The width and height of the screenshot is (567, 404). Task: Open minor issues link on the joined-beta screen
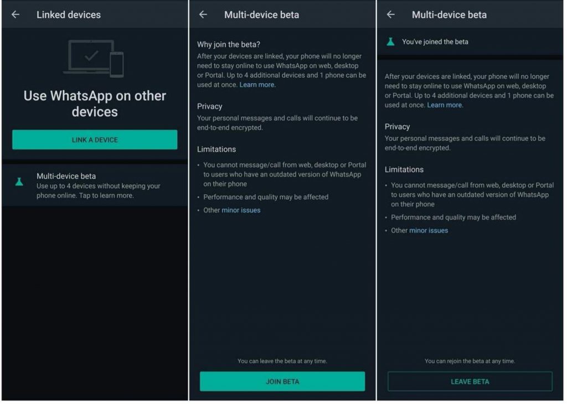pos(429,231)
